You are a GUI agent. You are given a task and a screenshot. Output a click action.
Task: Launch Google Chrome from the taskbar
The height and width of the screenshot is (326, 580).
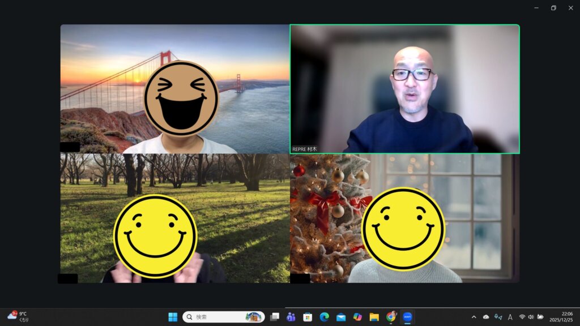pos(391,317)
